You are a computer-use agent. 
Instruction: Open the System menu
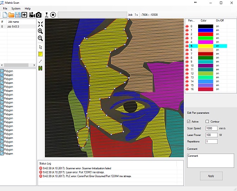(16, 8)
